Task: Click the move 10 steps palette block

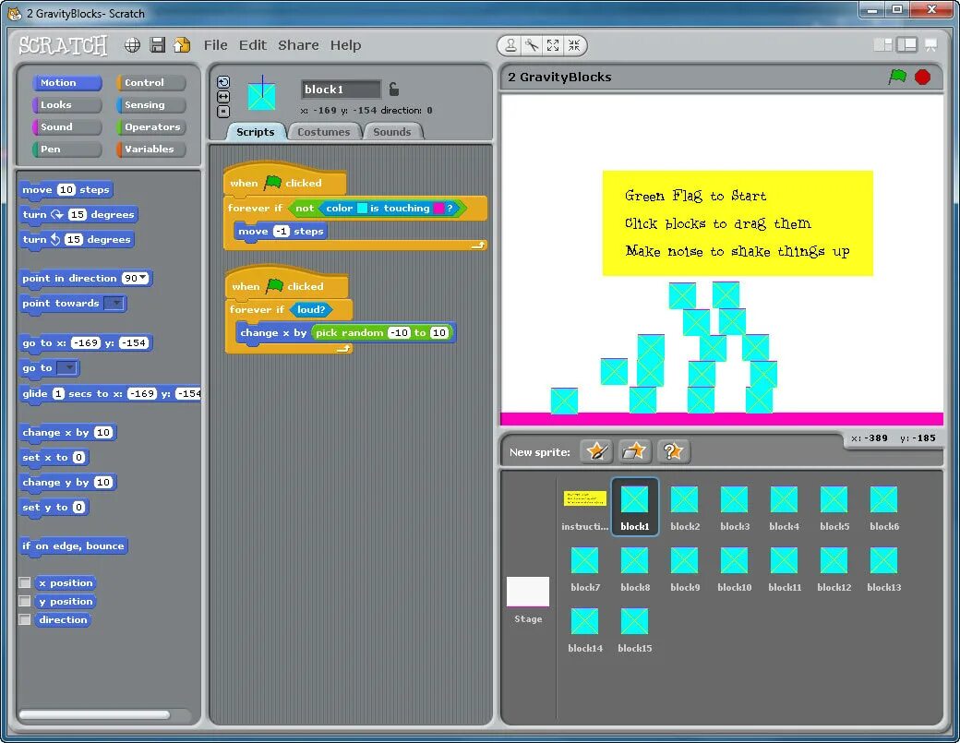Action: coord(66,190)
